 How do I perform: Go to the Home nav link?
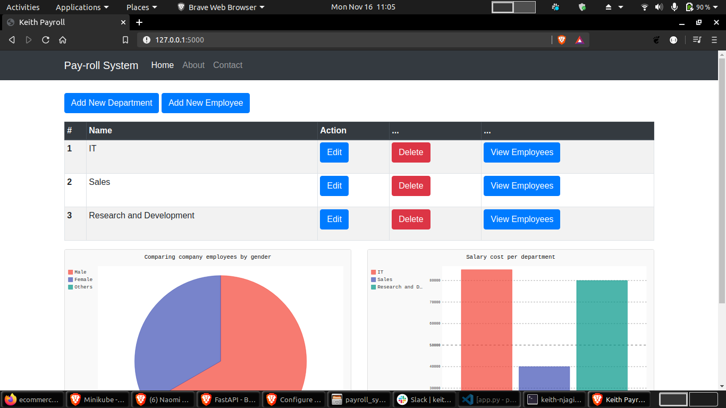click(162, 65)
